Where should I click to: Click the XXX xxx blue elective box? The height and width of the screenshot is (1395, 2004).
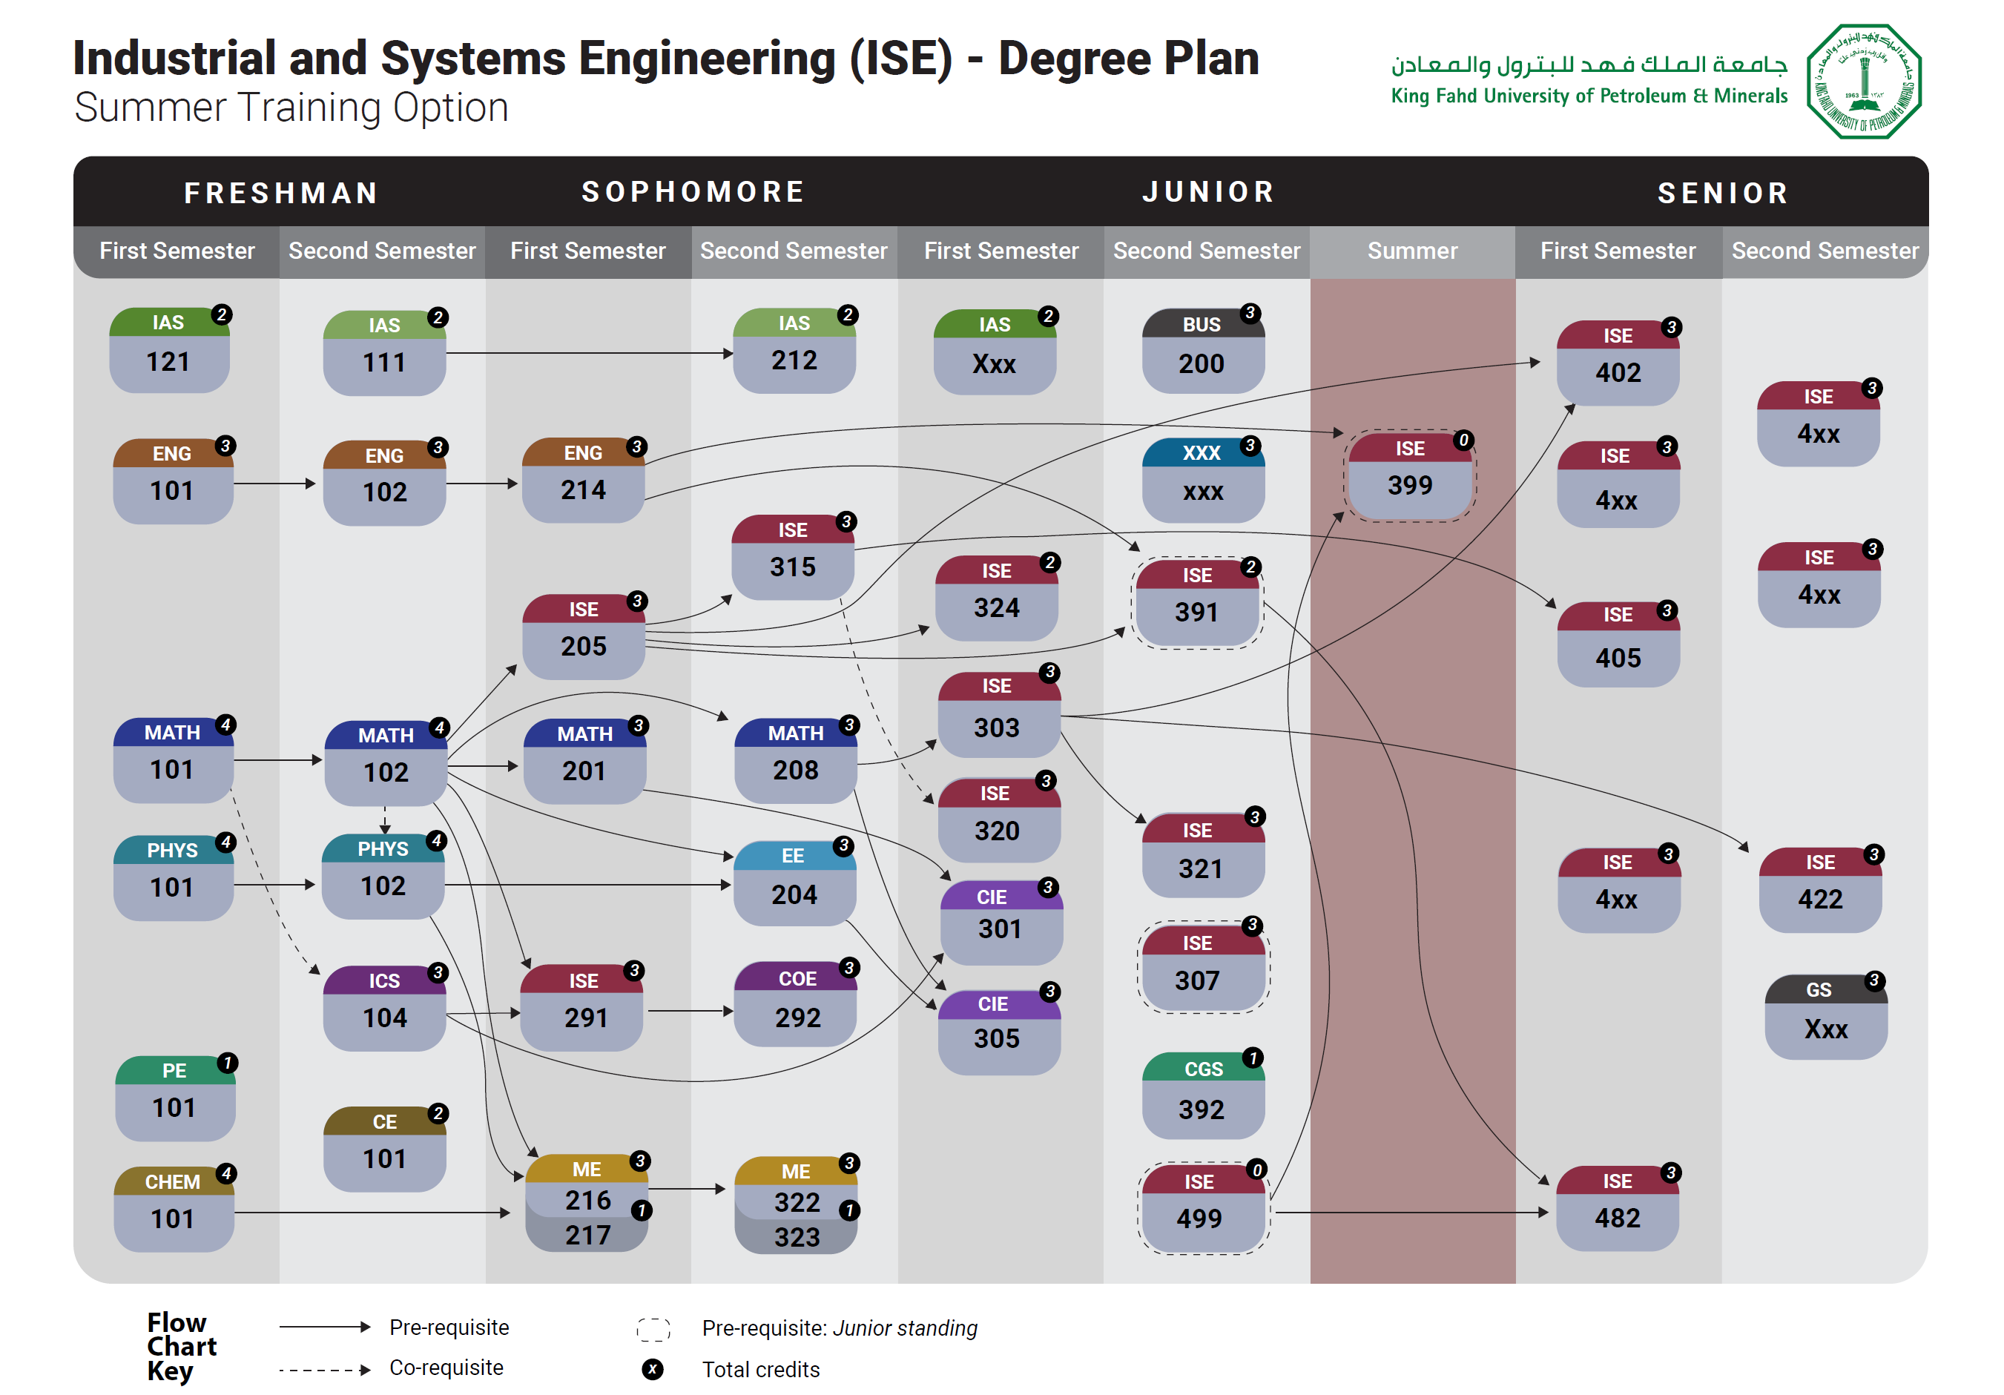click(1203, 480)
